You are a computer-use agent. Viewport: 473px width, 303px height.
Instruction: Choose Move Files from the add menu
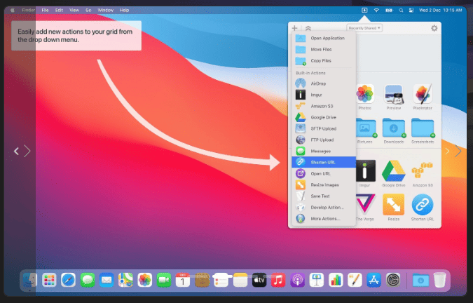[324, 49]
